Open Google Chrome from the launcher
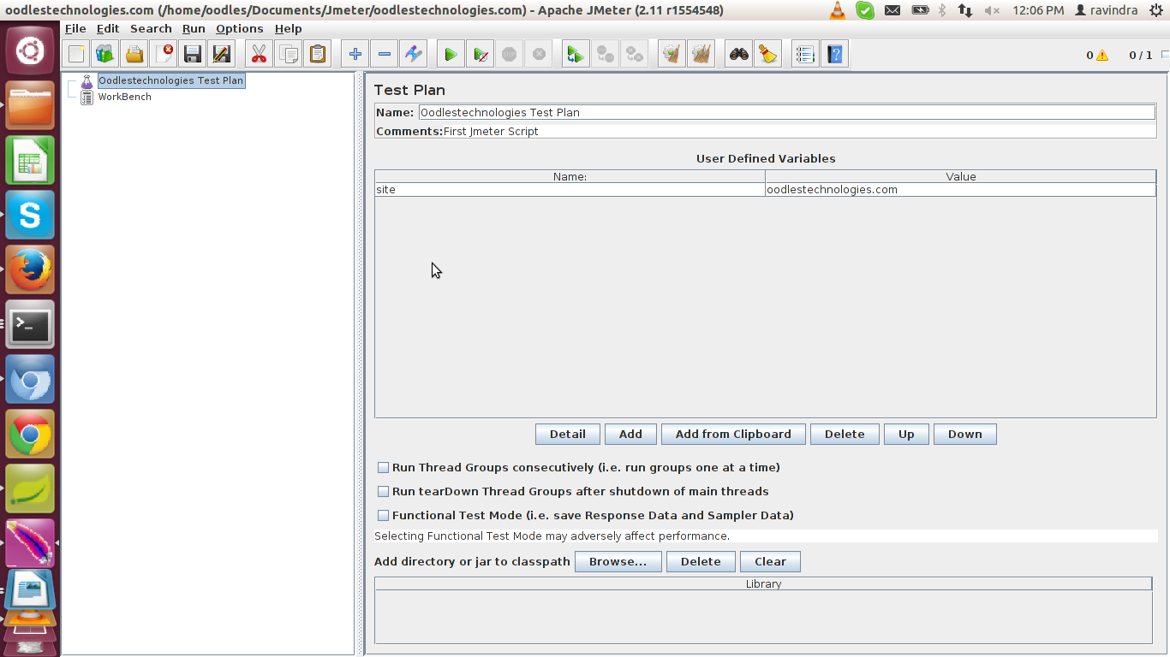Screen dimensions: 1170x657 [x=30, y=434]
